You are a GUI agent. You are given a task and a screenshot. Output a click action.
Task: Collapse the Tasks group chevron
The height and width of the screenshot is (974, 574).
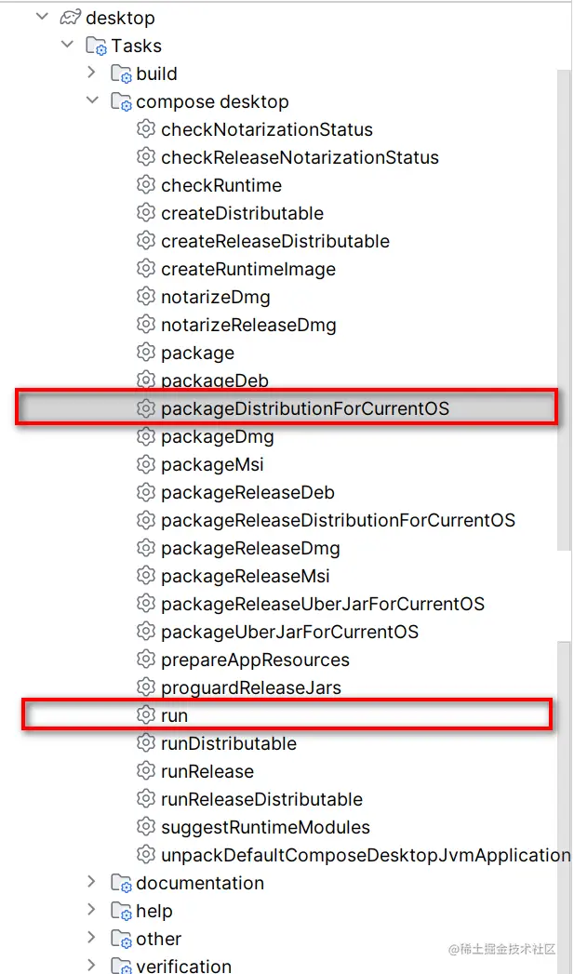click(x=67, y=45)
